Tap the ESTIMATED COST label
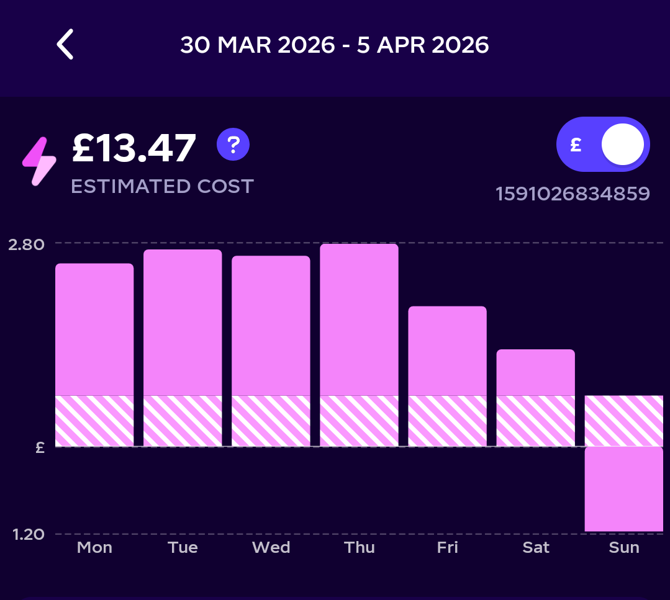This screenshot has height=600, width=670. (x=162, y=187)
